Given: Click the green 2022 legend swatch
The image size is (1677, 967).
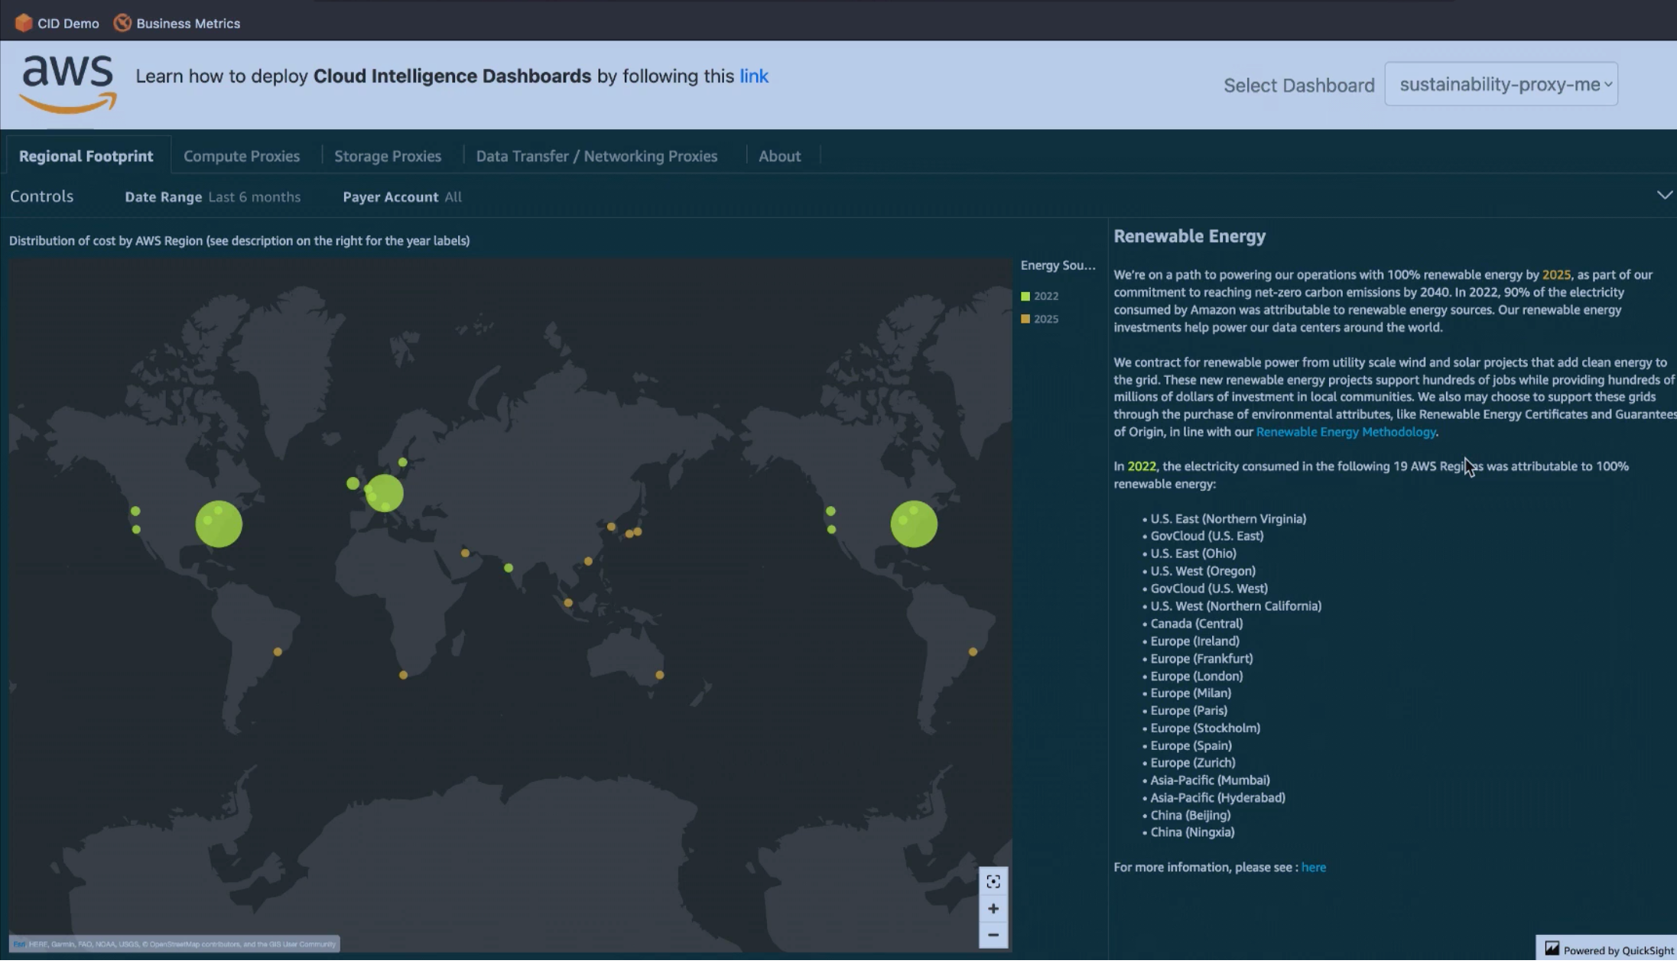Looking at the screenshot, I should 1025,297.
